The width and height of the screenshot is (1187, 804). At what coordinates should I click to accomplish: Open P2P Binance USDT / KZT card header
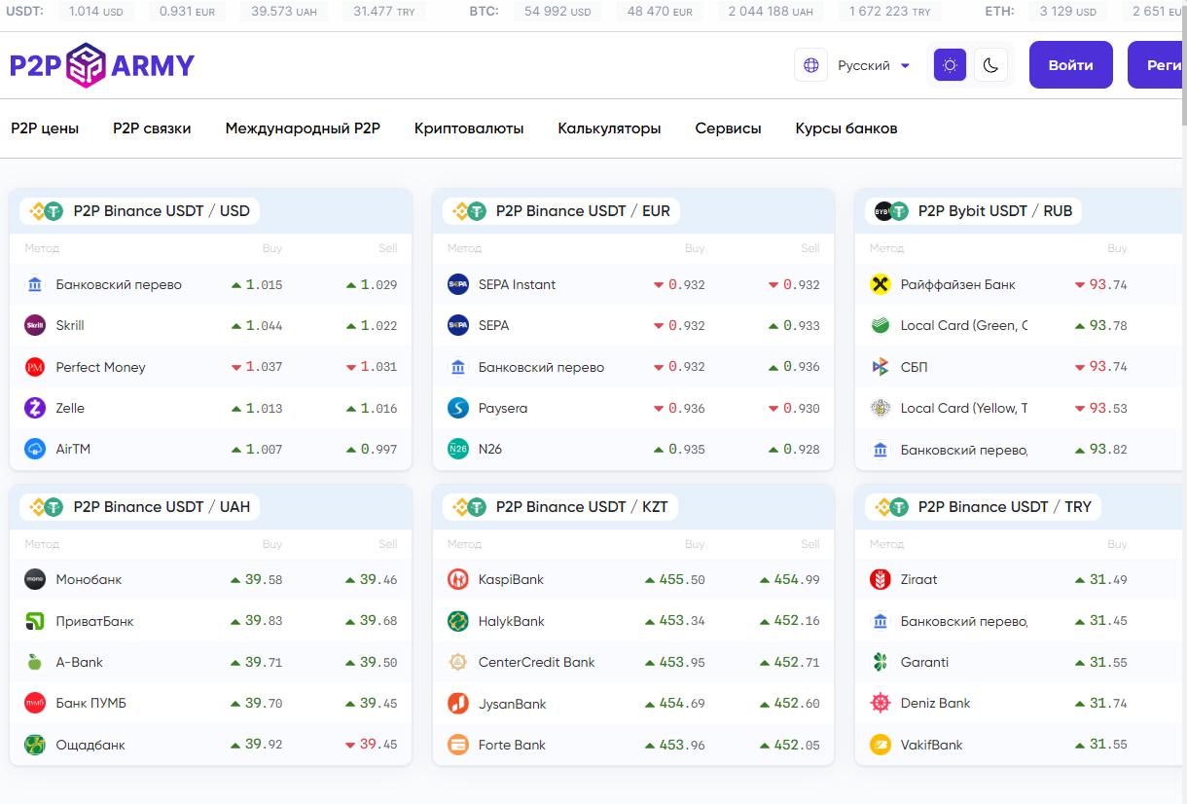coord(560,507)
